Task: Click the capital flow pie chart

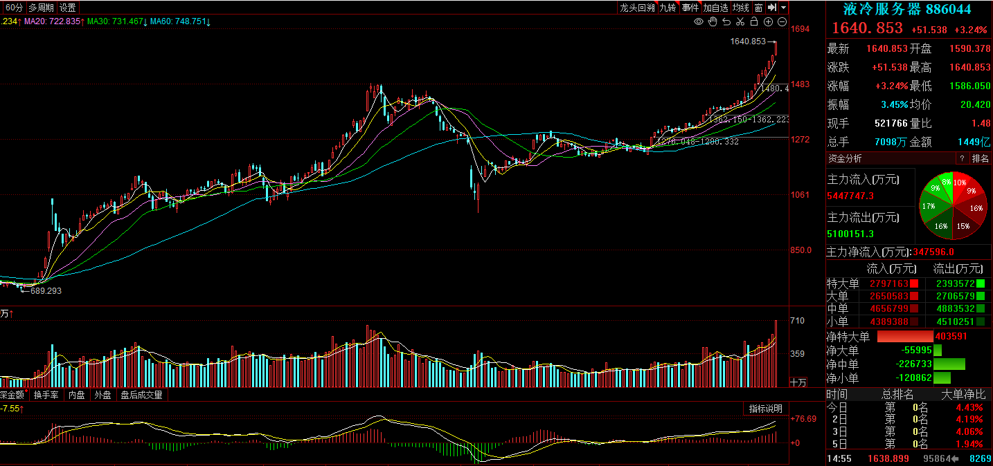Action: 953,205
